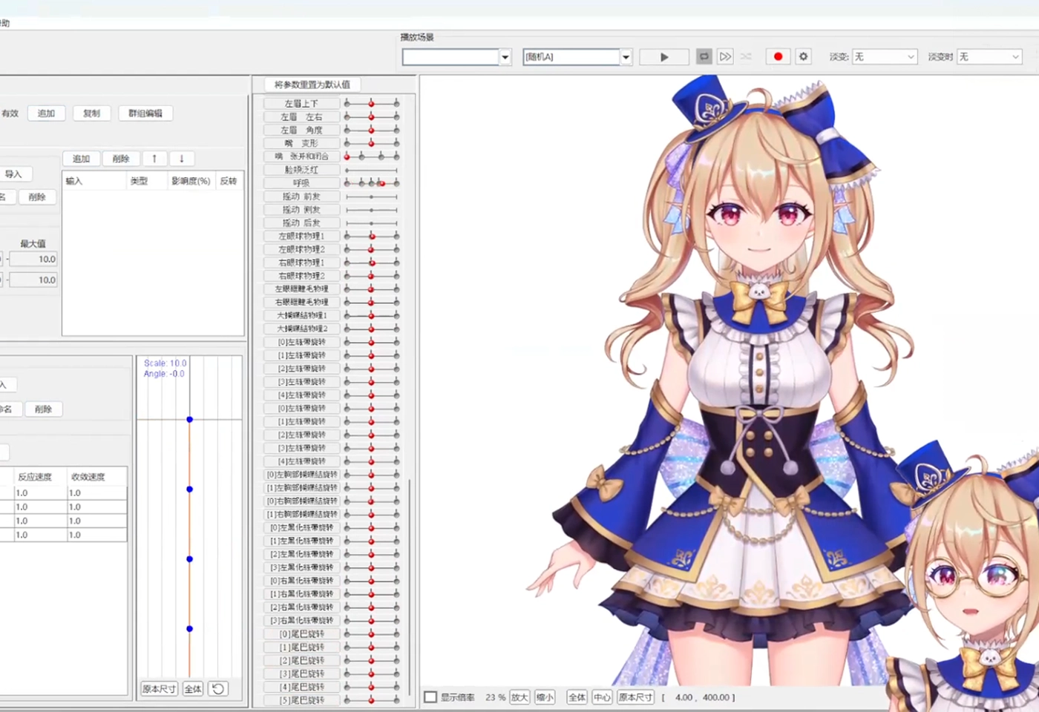Click 原本尺寸 button in the viewer bottom bar
The image size is (1039, 712).
pos(635,697)
